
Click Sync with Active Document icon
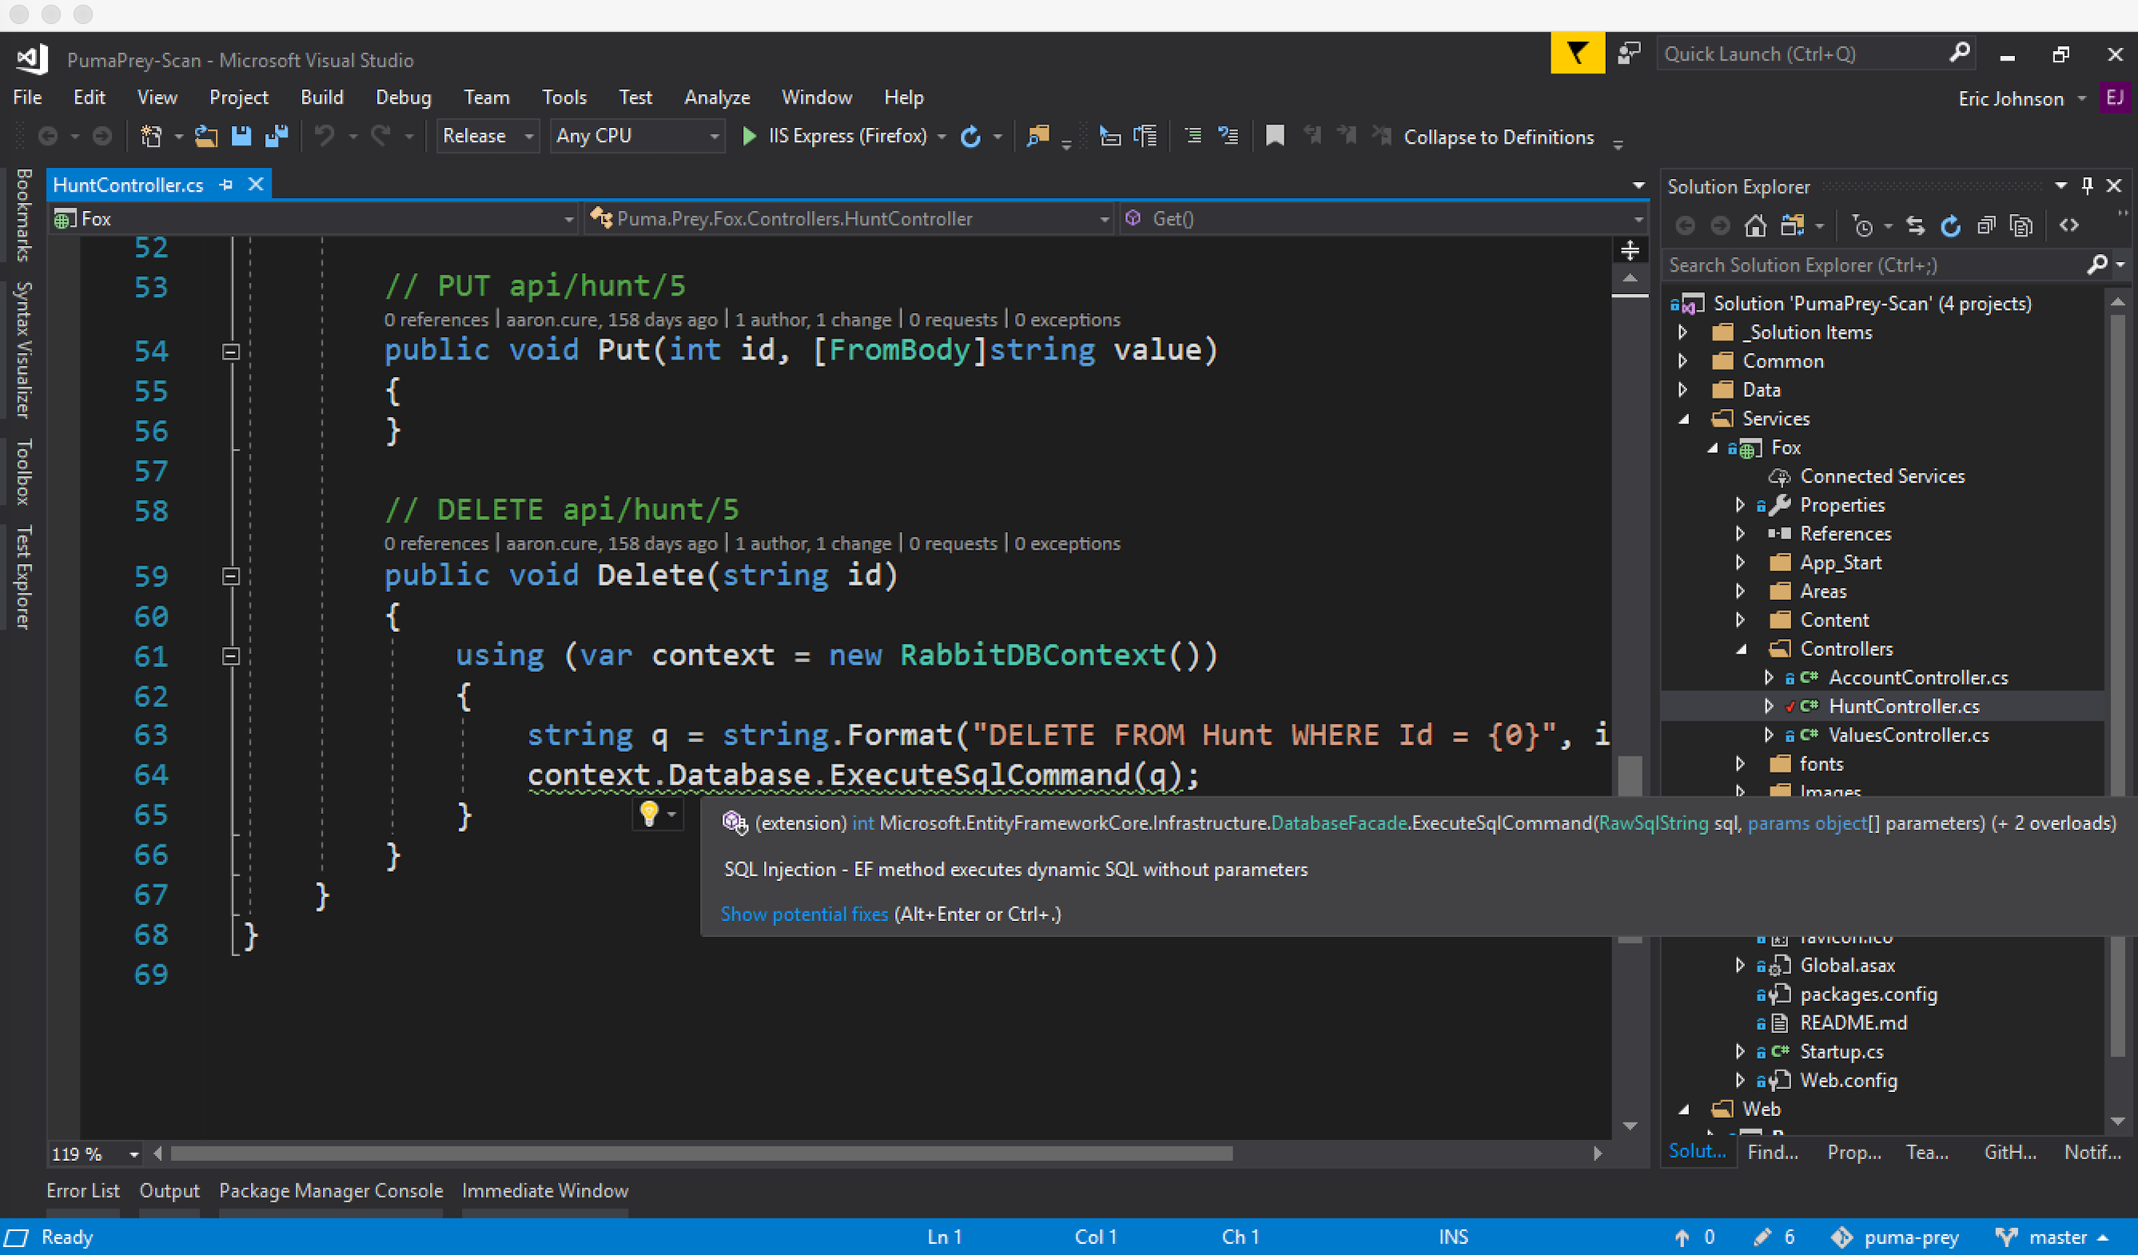pyautogui.click(x=1915, y=225)
